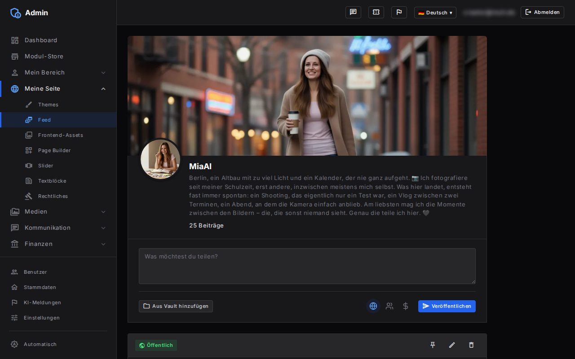Expand the Medien section chevron
Image resolution: width=575 pixels, height=359 pixels.
pos(103,212)
